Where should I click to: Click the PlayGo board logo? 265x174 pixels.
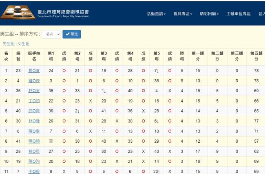pyautogui.click(x=17, y=12)
